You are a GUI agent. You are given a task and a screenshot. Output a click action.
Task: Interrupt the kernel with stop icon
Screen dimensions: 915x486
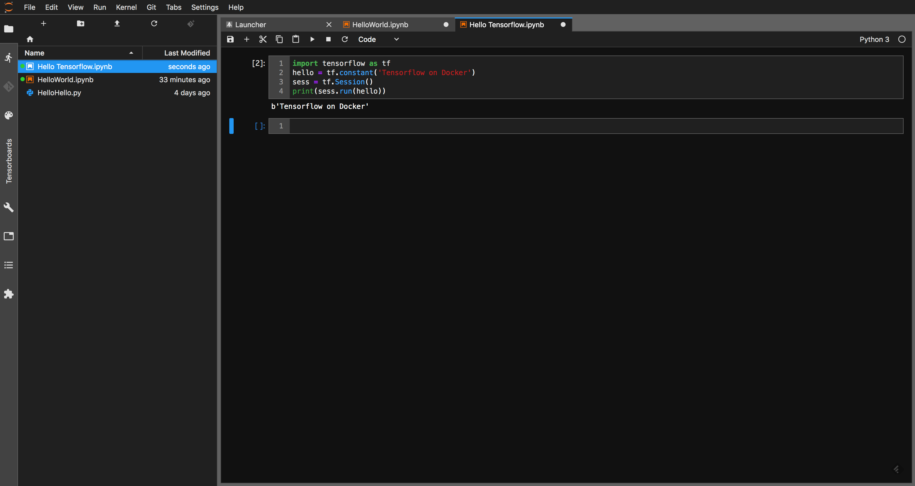pyautogui.click(x=328, y=39)
